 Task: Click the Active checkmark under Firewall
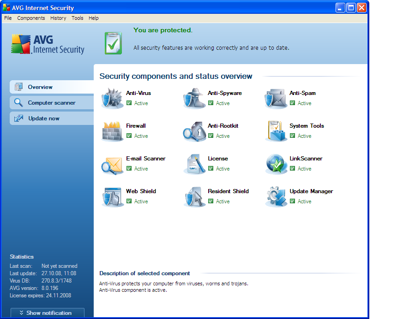tap(129, 136)
